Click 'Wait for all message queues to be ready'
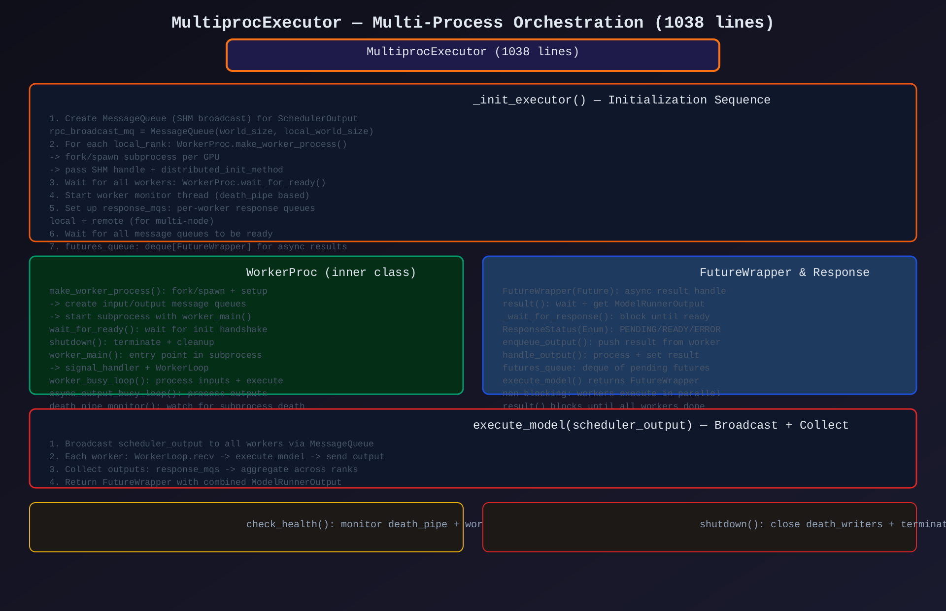This screenshot has width=946, height=611. [x=161, y=234]
